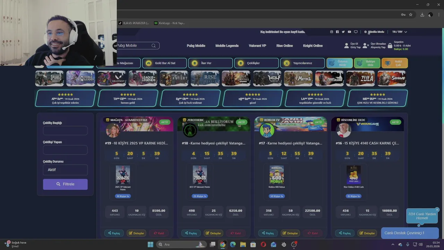Open the Yayıncılarımız button
The width and height of the screenshot is (444, 250).
coord(302,63)
